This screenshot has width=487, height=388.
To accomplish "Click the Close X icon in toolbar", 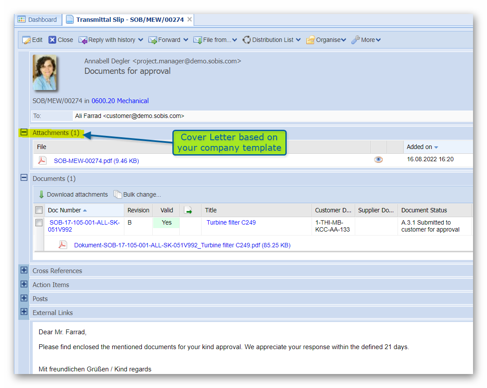I will pos(52,40).
